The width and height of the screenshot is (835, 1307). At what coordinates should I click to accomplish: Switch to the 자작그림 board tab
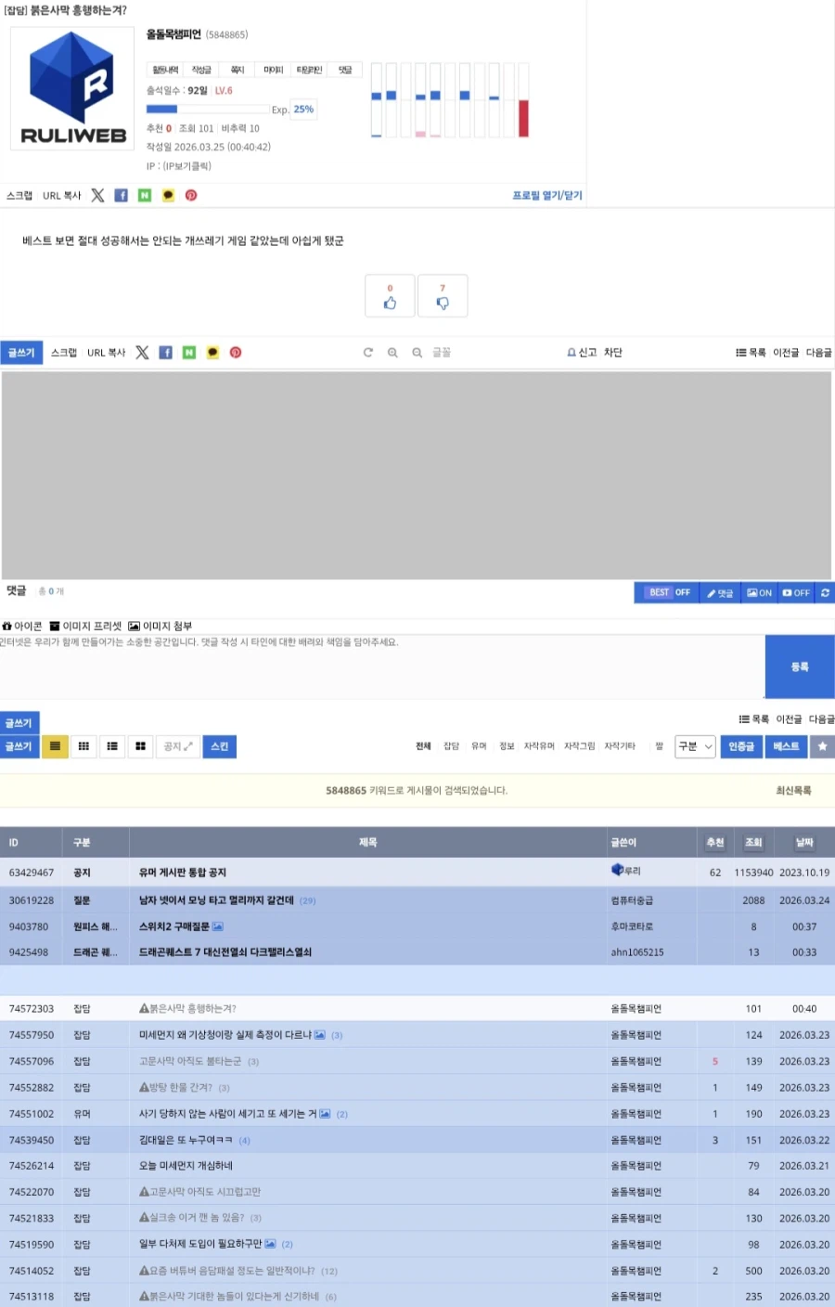click(x=578, y=745)
